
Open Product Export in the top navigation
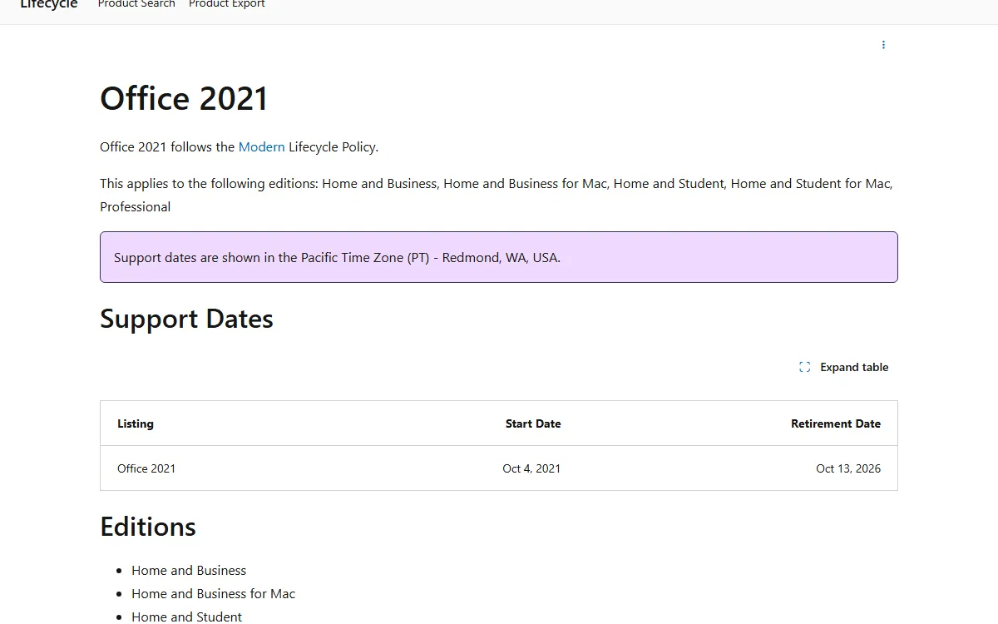tap(226, 4)
